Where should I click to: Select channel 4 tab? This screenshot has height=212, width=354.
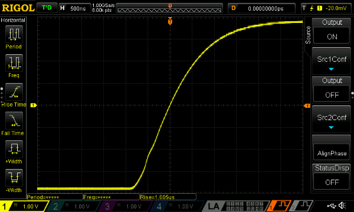click(x=177, y=206)
